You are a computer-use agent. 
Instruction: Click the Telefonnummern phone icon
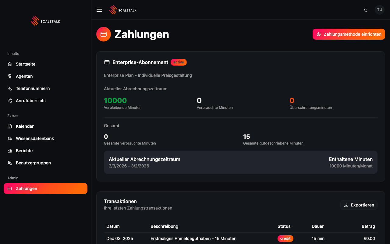[x=10, y=88]
